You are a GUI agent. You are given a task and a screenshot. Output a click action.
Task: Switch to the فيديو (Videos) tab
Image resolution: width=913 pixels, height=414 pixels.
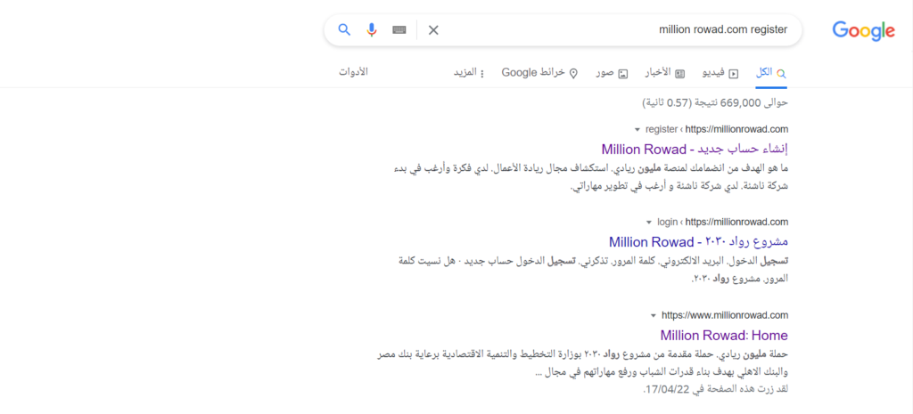tap(720, 73)
